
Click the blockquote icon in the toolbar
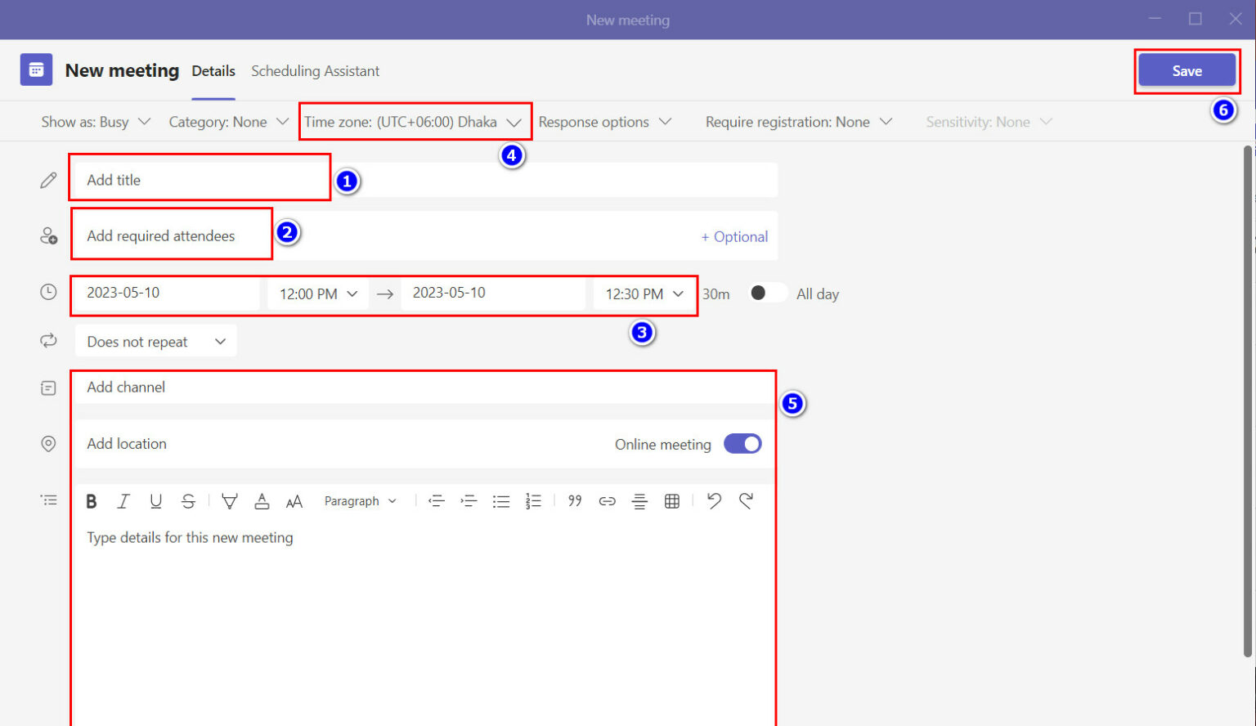[574, 500]
